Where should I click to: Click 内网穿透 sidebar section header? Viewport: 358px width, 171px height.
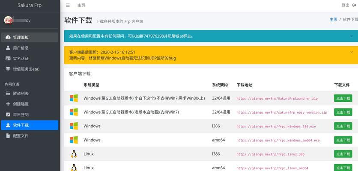pos(12,84)
